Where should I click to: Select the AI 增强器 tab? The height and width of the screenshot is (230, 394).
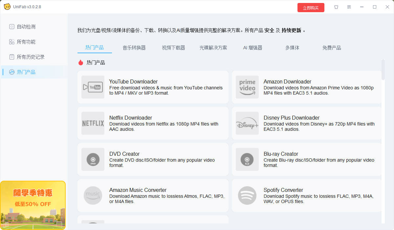pos(252,48)
